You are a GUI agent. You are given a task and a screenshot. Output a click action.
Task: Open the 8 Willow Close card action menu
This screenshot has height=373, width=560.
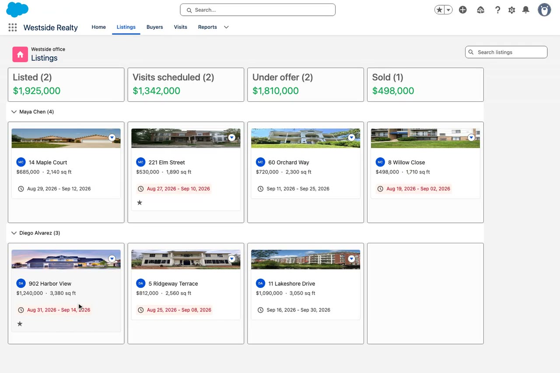[471, 138]
